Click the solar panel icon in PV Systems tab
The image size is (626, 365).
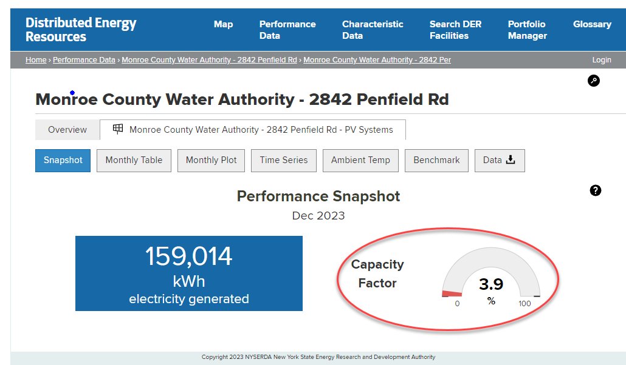pos(118,129)
